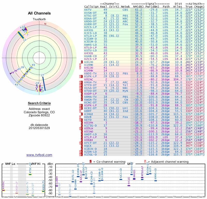207x199 pixels.
Task: Click the co-channel warning icon beside KXDP-LP
Action: click(82, 94)
